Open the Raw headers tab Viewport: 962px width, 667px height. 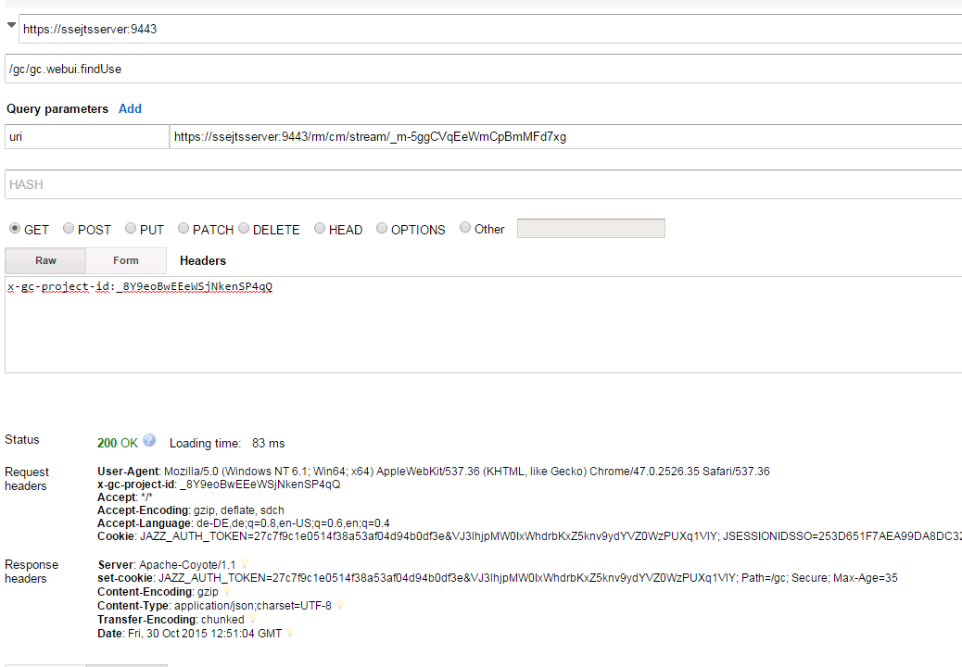pyautogui.click(x=45, y=261)
